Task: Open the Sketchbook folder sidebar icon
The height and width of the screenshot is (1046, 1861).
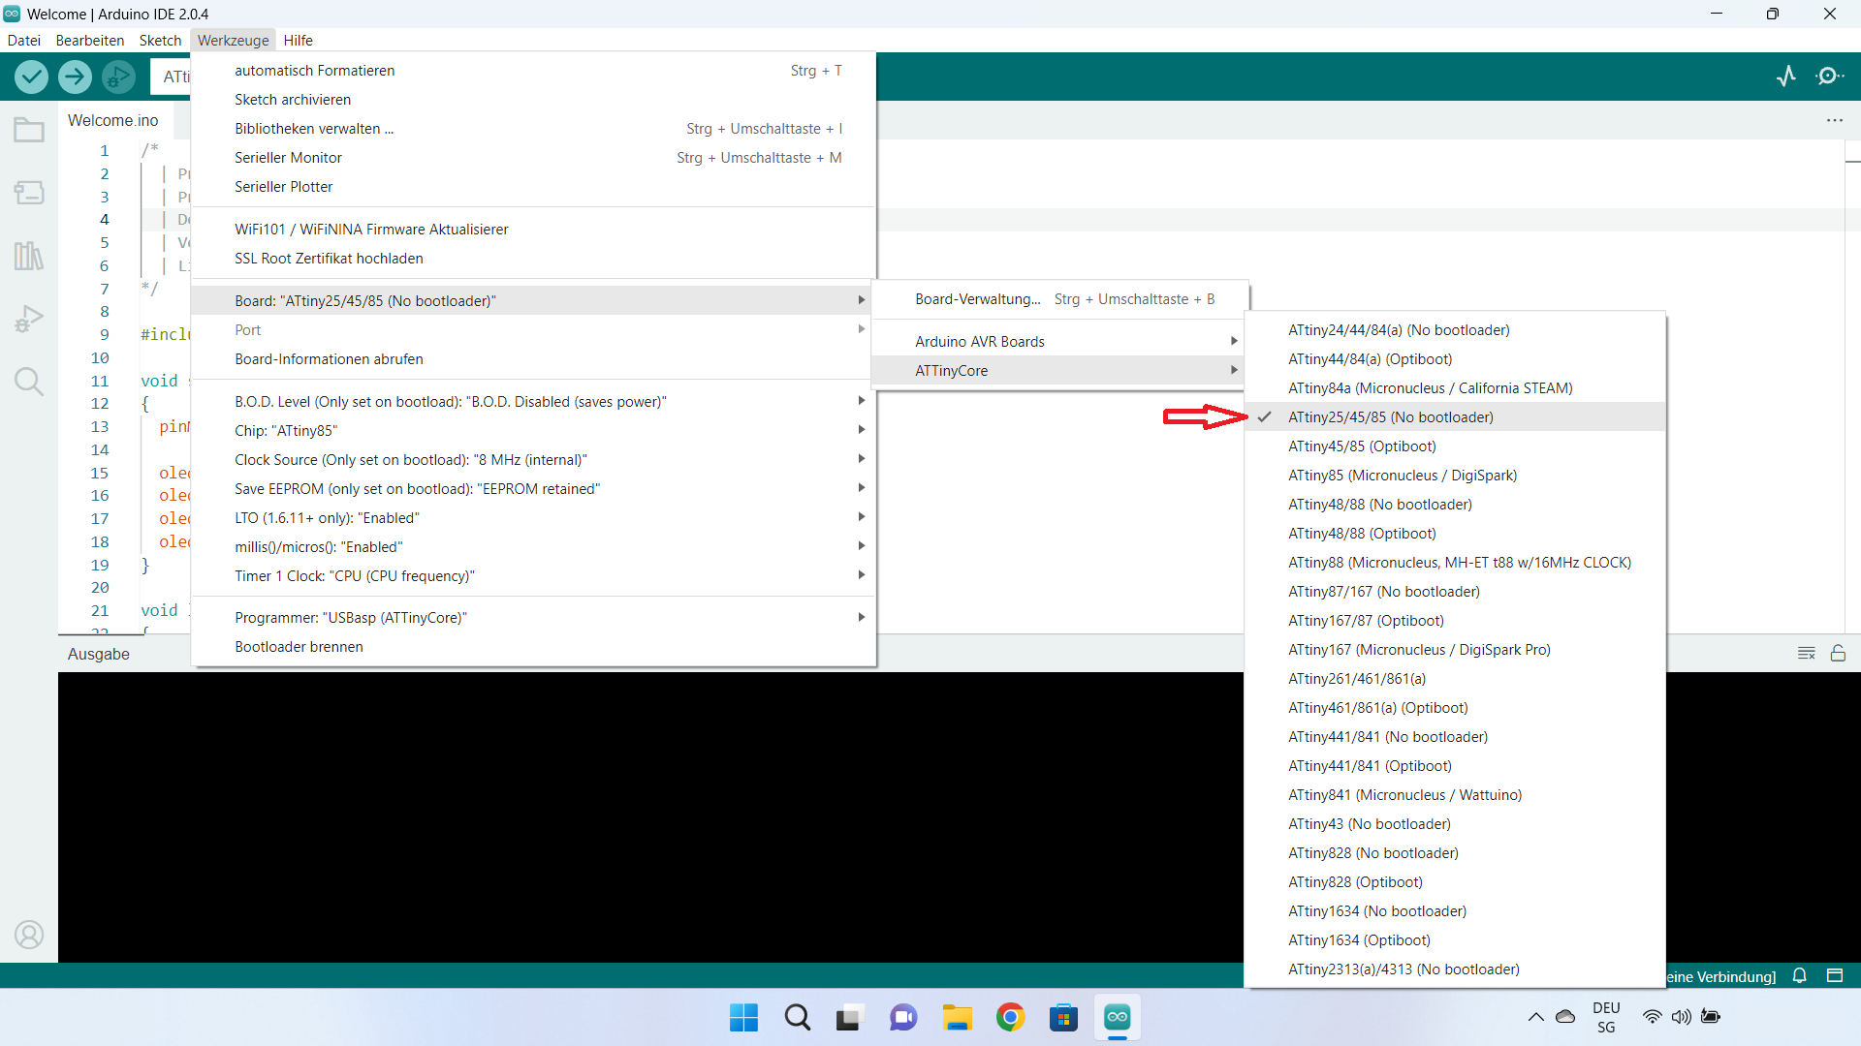Action: click(x=29, y=130)
